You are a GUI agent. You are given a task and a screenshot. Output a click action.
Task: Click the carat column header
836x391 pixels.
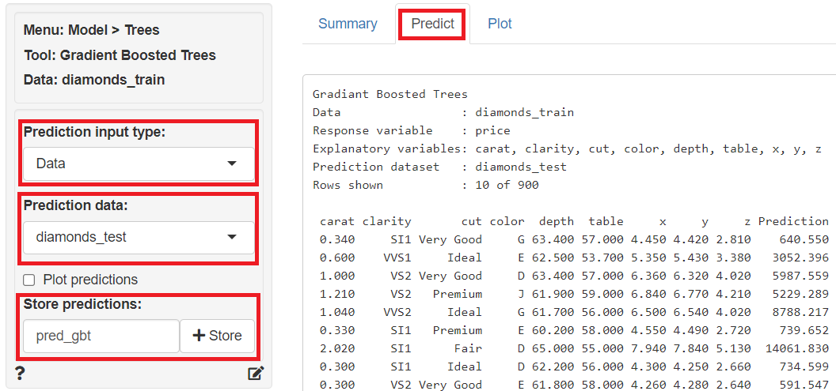(337, 221)
